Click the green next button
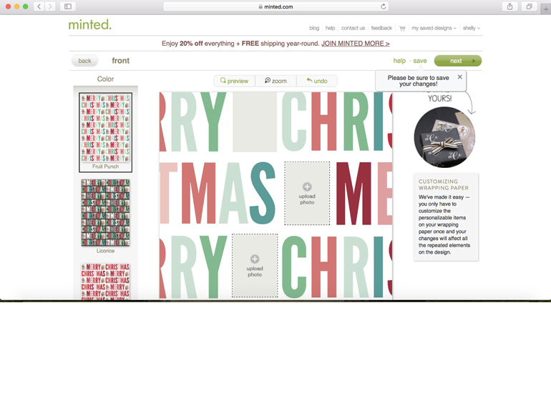 [458, 61]
